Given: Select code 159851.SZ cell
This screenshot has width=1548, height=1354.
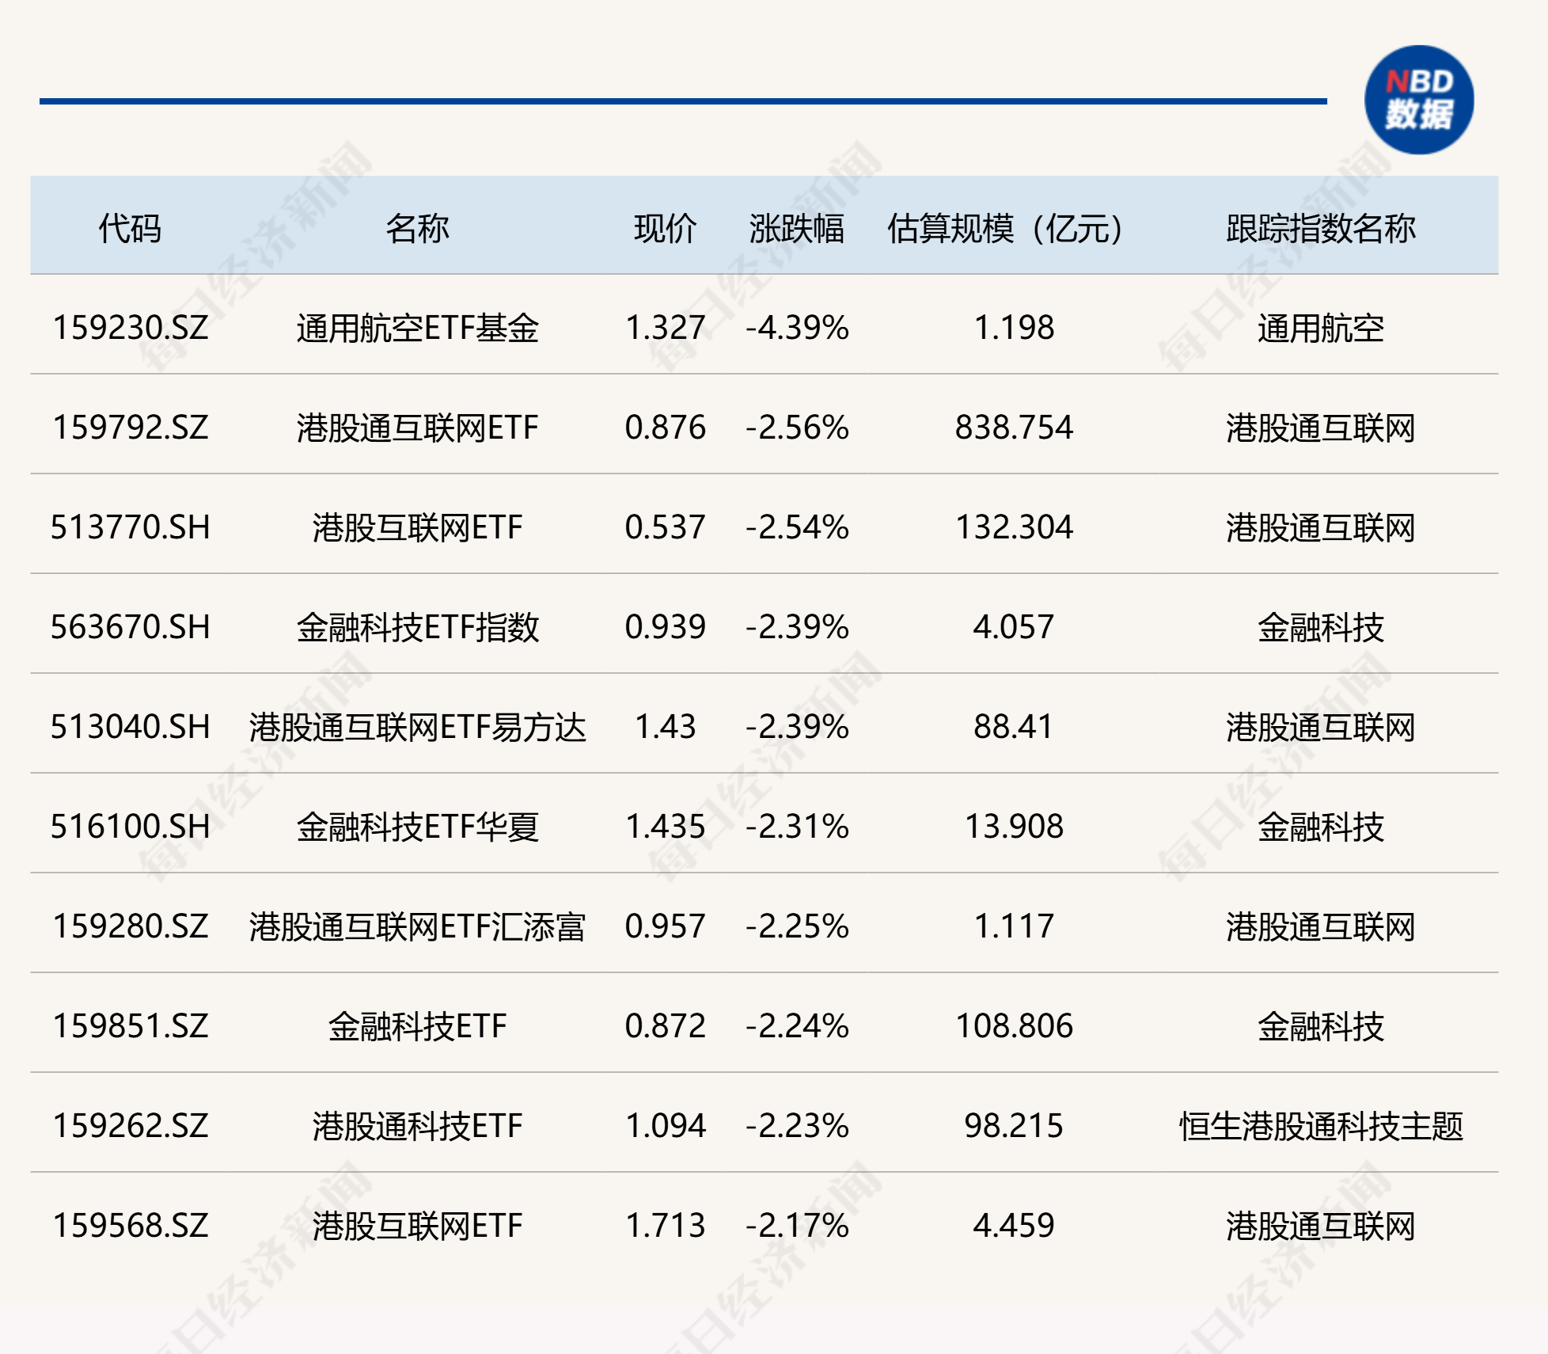Looking at the screenshot, I should click(131, 1026).
